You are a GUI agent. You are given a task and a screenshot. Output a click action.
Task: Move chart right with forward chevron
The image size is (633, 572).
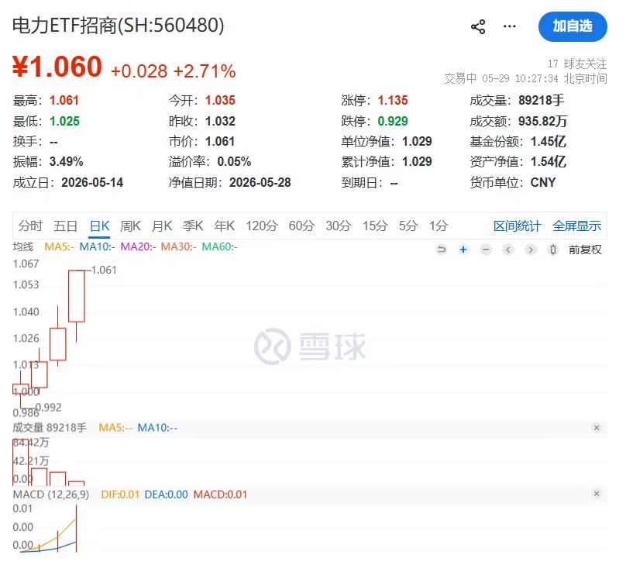click(x=531, y=250)
